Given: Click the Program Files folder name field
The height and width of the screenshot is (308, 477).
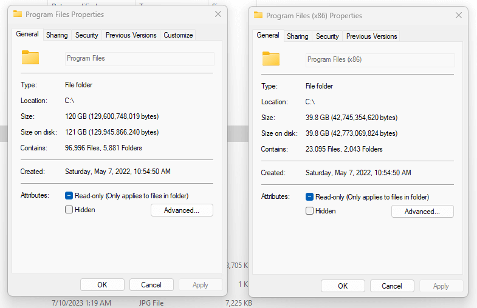Looking at the screenshot, I should tap(139, 59).
